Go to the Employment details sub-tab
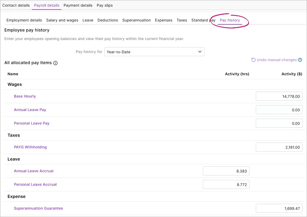307x217 pixels. pos(24,20)
